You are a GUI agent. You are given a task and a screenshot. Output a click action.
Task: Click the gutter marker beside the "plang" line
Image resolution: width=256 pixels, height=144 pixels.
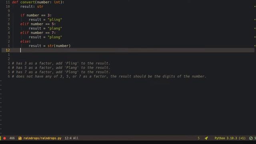point(255,28)
